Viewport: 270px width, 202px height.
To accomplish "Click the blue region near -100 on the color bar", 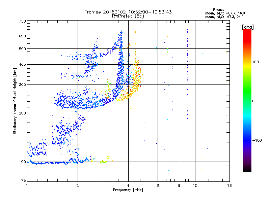I will click(x=247, y=140).
